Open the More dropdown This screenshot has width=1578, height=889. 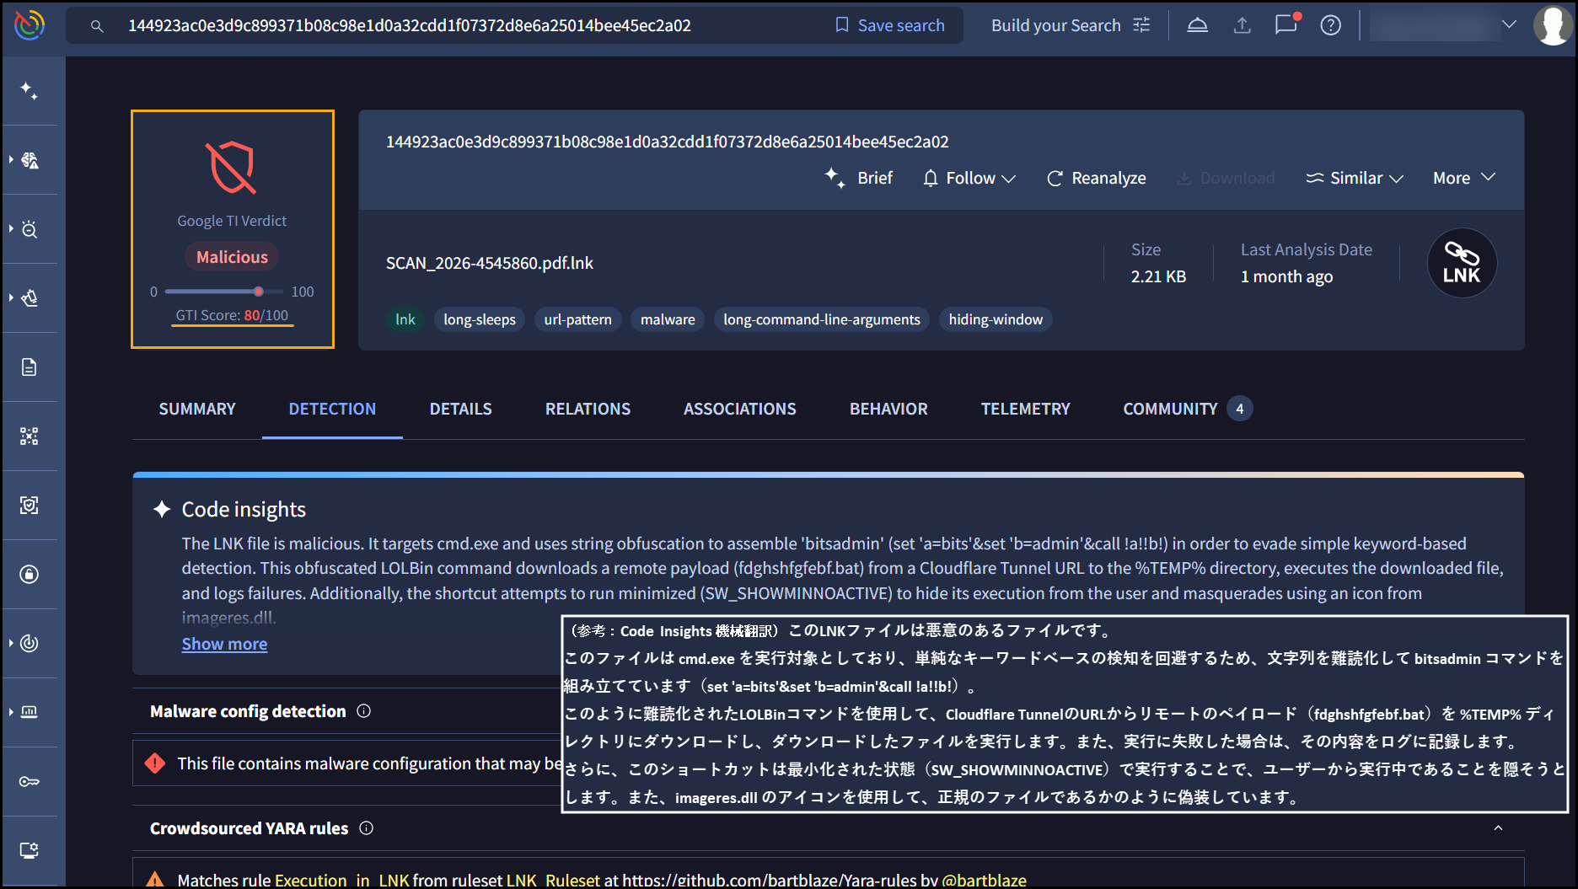click(1464, 178)
